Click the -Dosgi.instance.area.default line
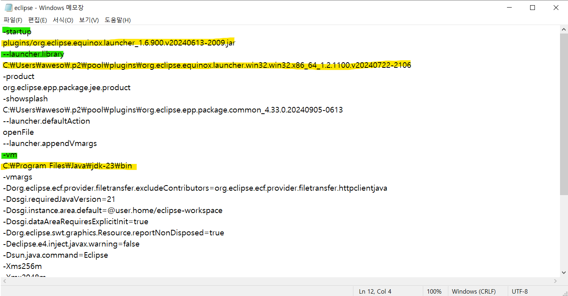 coord(112,210)
